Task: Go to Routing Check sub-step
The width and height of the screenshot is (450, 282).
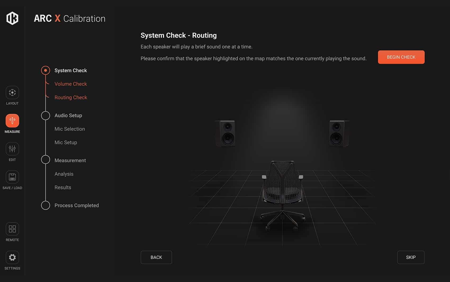Action: pos(71,97)
